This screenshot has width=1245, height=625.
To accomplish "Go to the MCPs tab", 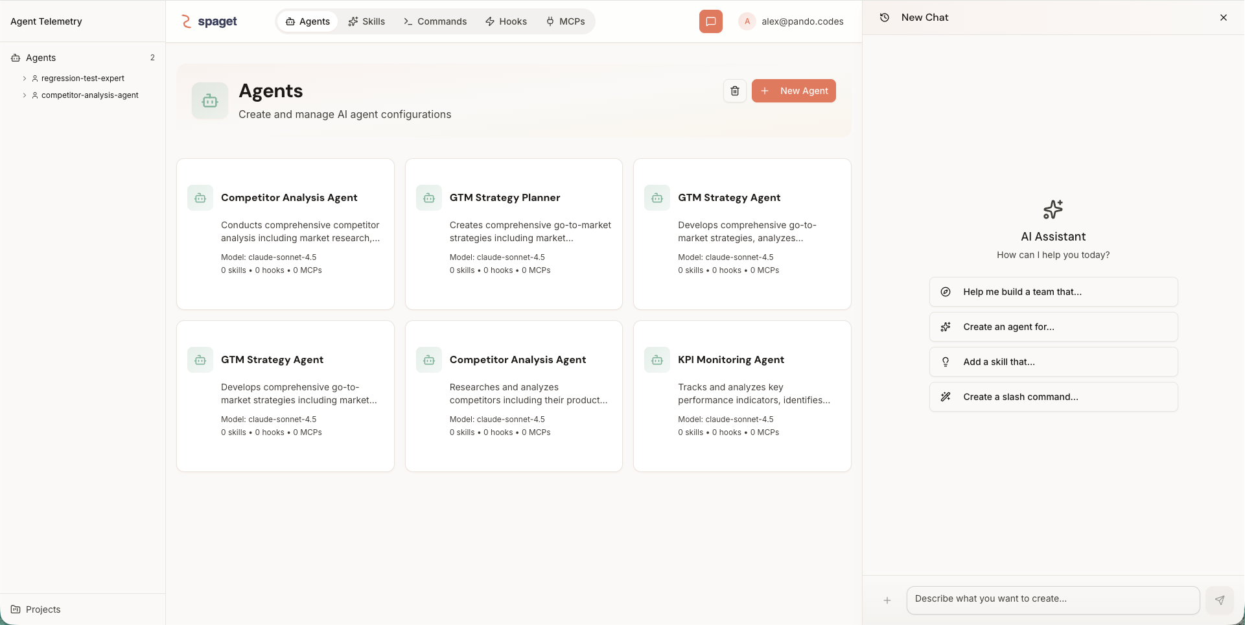I will tap(565, 21).
